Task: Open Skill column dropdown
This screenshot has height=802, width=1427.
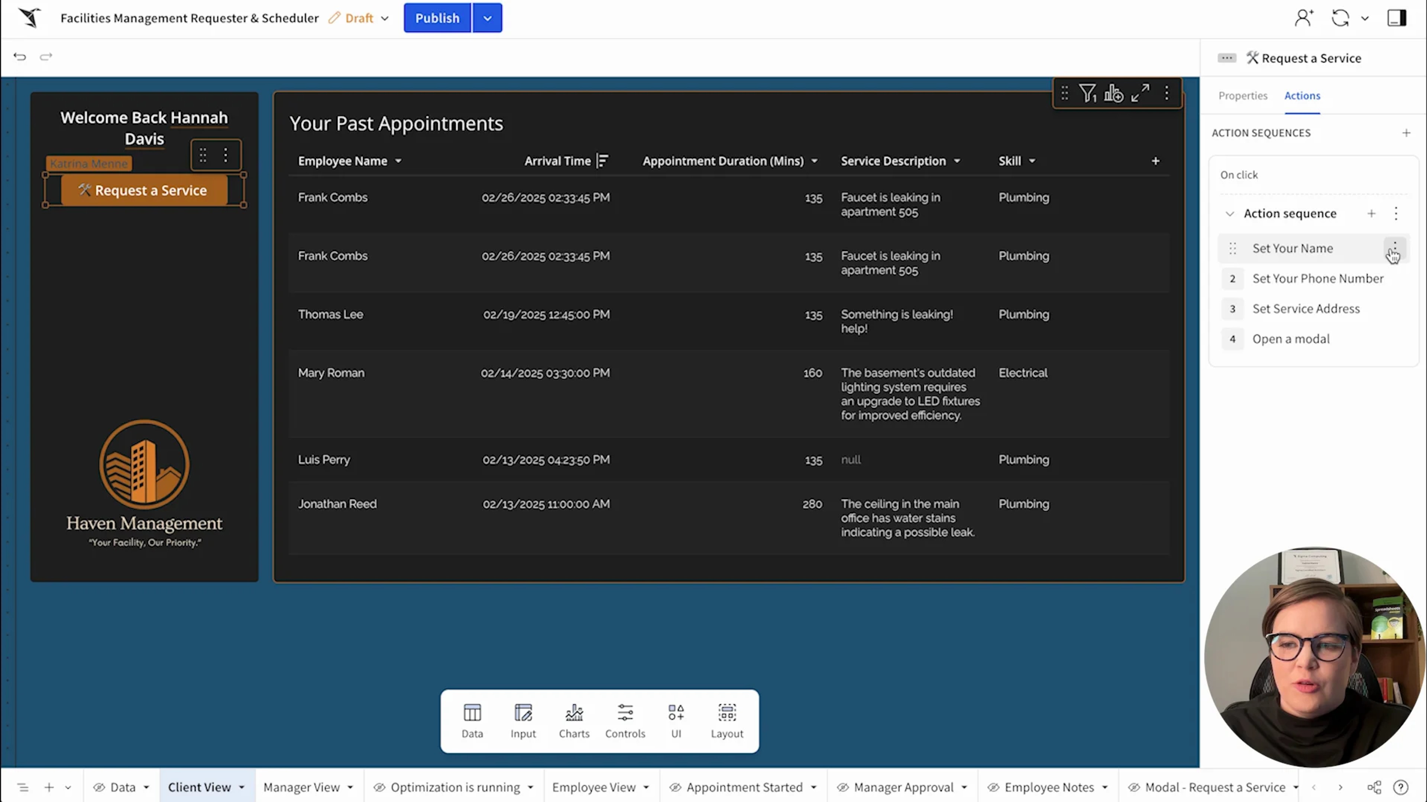Action: tap(1032, 161)
